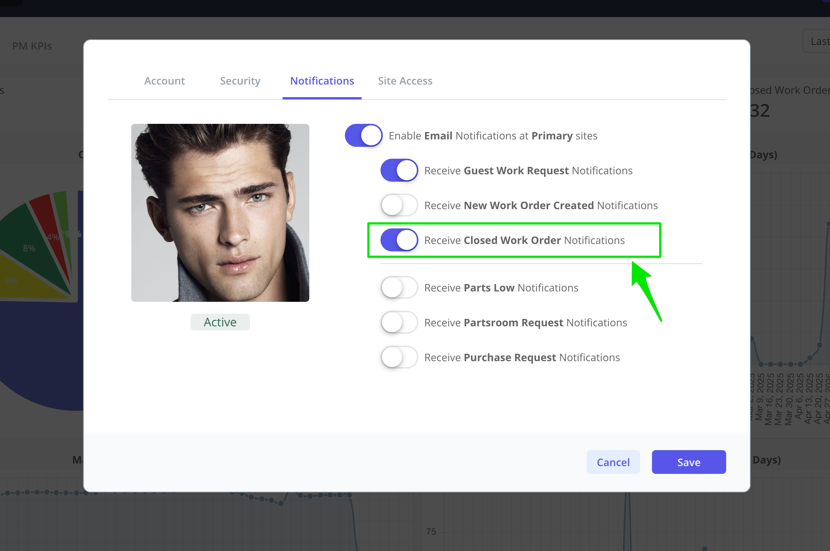This screenshot has height=551, width=830.
Task: Save the notification settings
Action: click(689, 462)
